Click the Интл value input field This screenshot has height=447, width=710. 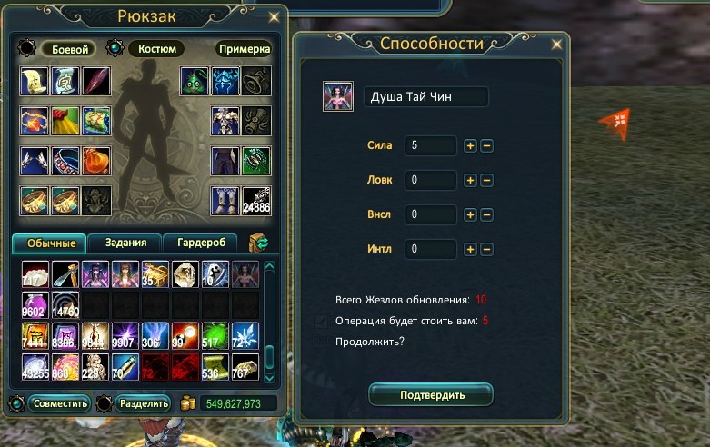(x=431, y=249)
